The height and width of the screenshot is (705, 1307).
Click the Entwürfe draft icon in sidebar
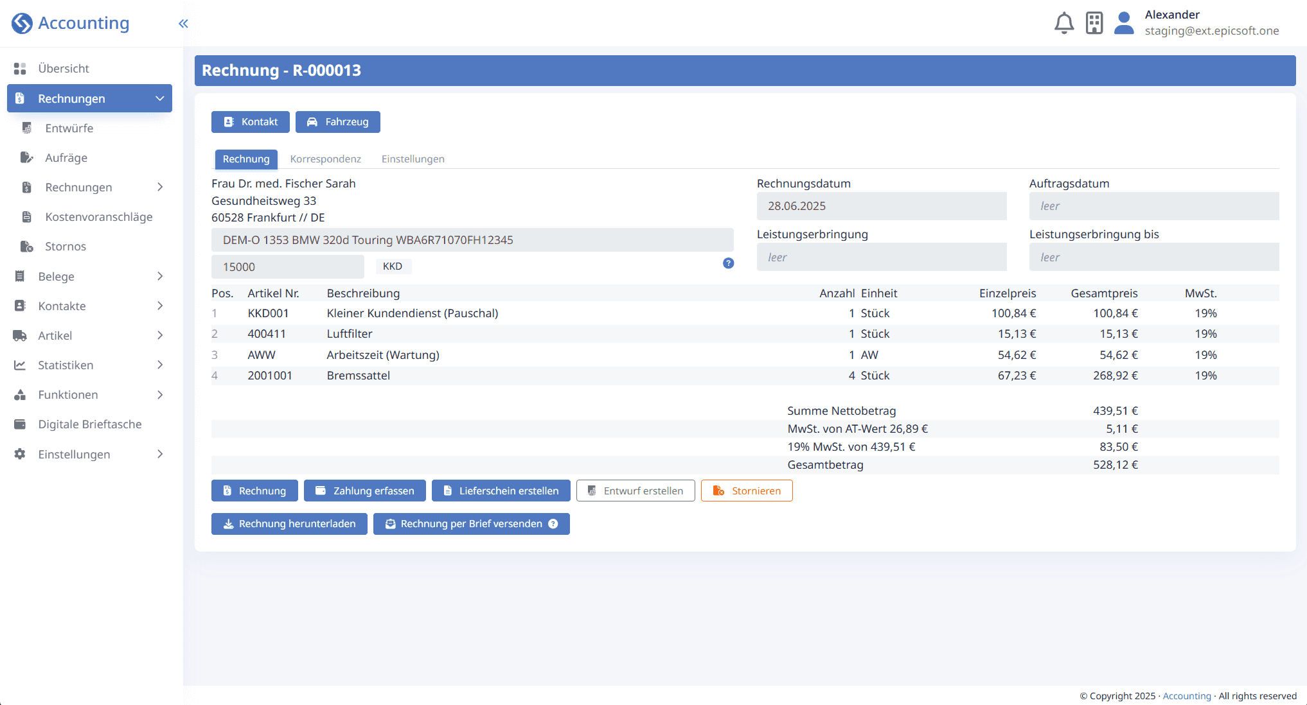27,128
